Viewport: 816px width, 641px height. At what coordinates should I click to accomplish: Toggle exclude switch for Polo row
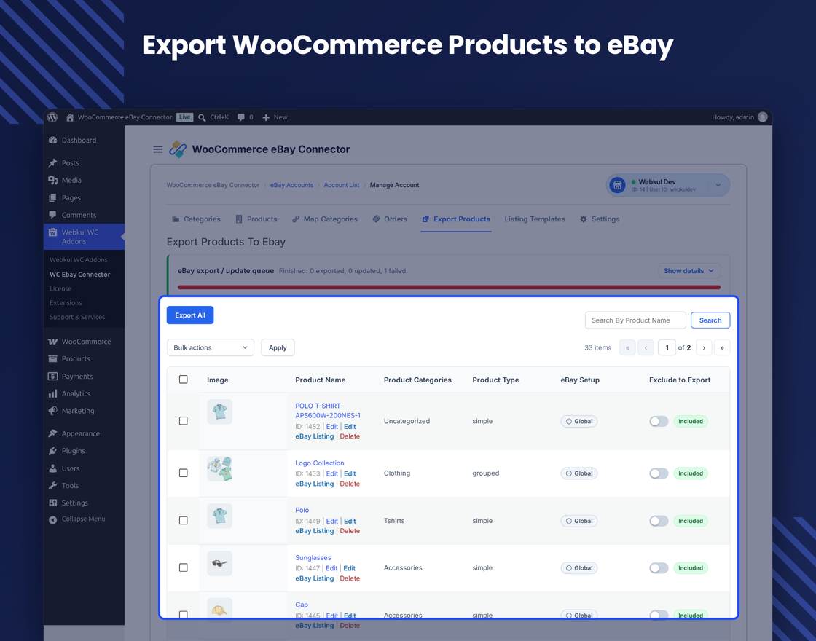tap(659, 521)
